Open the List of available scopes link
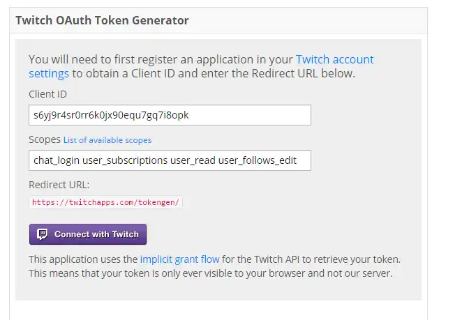Screen dimensions: 469x320 pyautogui.click(x=107, y=140)
